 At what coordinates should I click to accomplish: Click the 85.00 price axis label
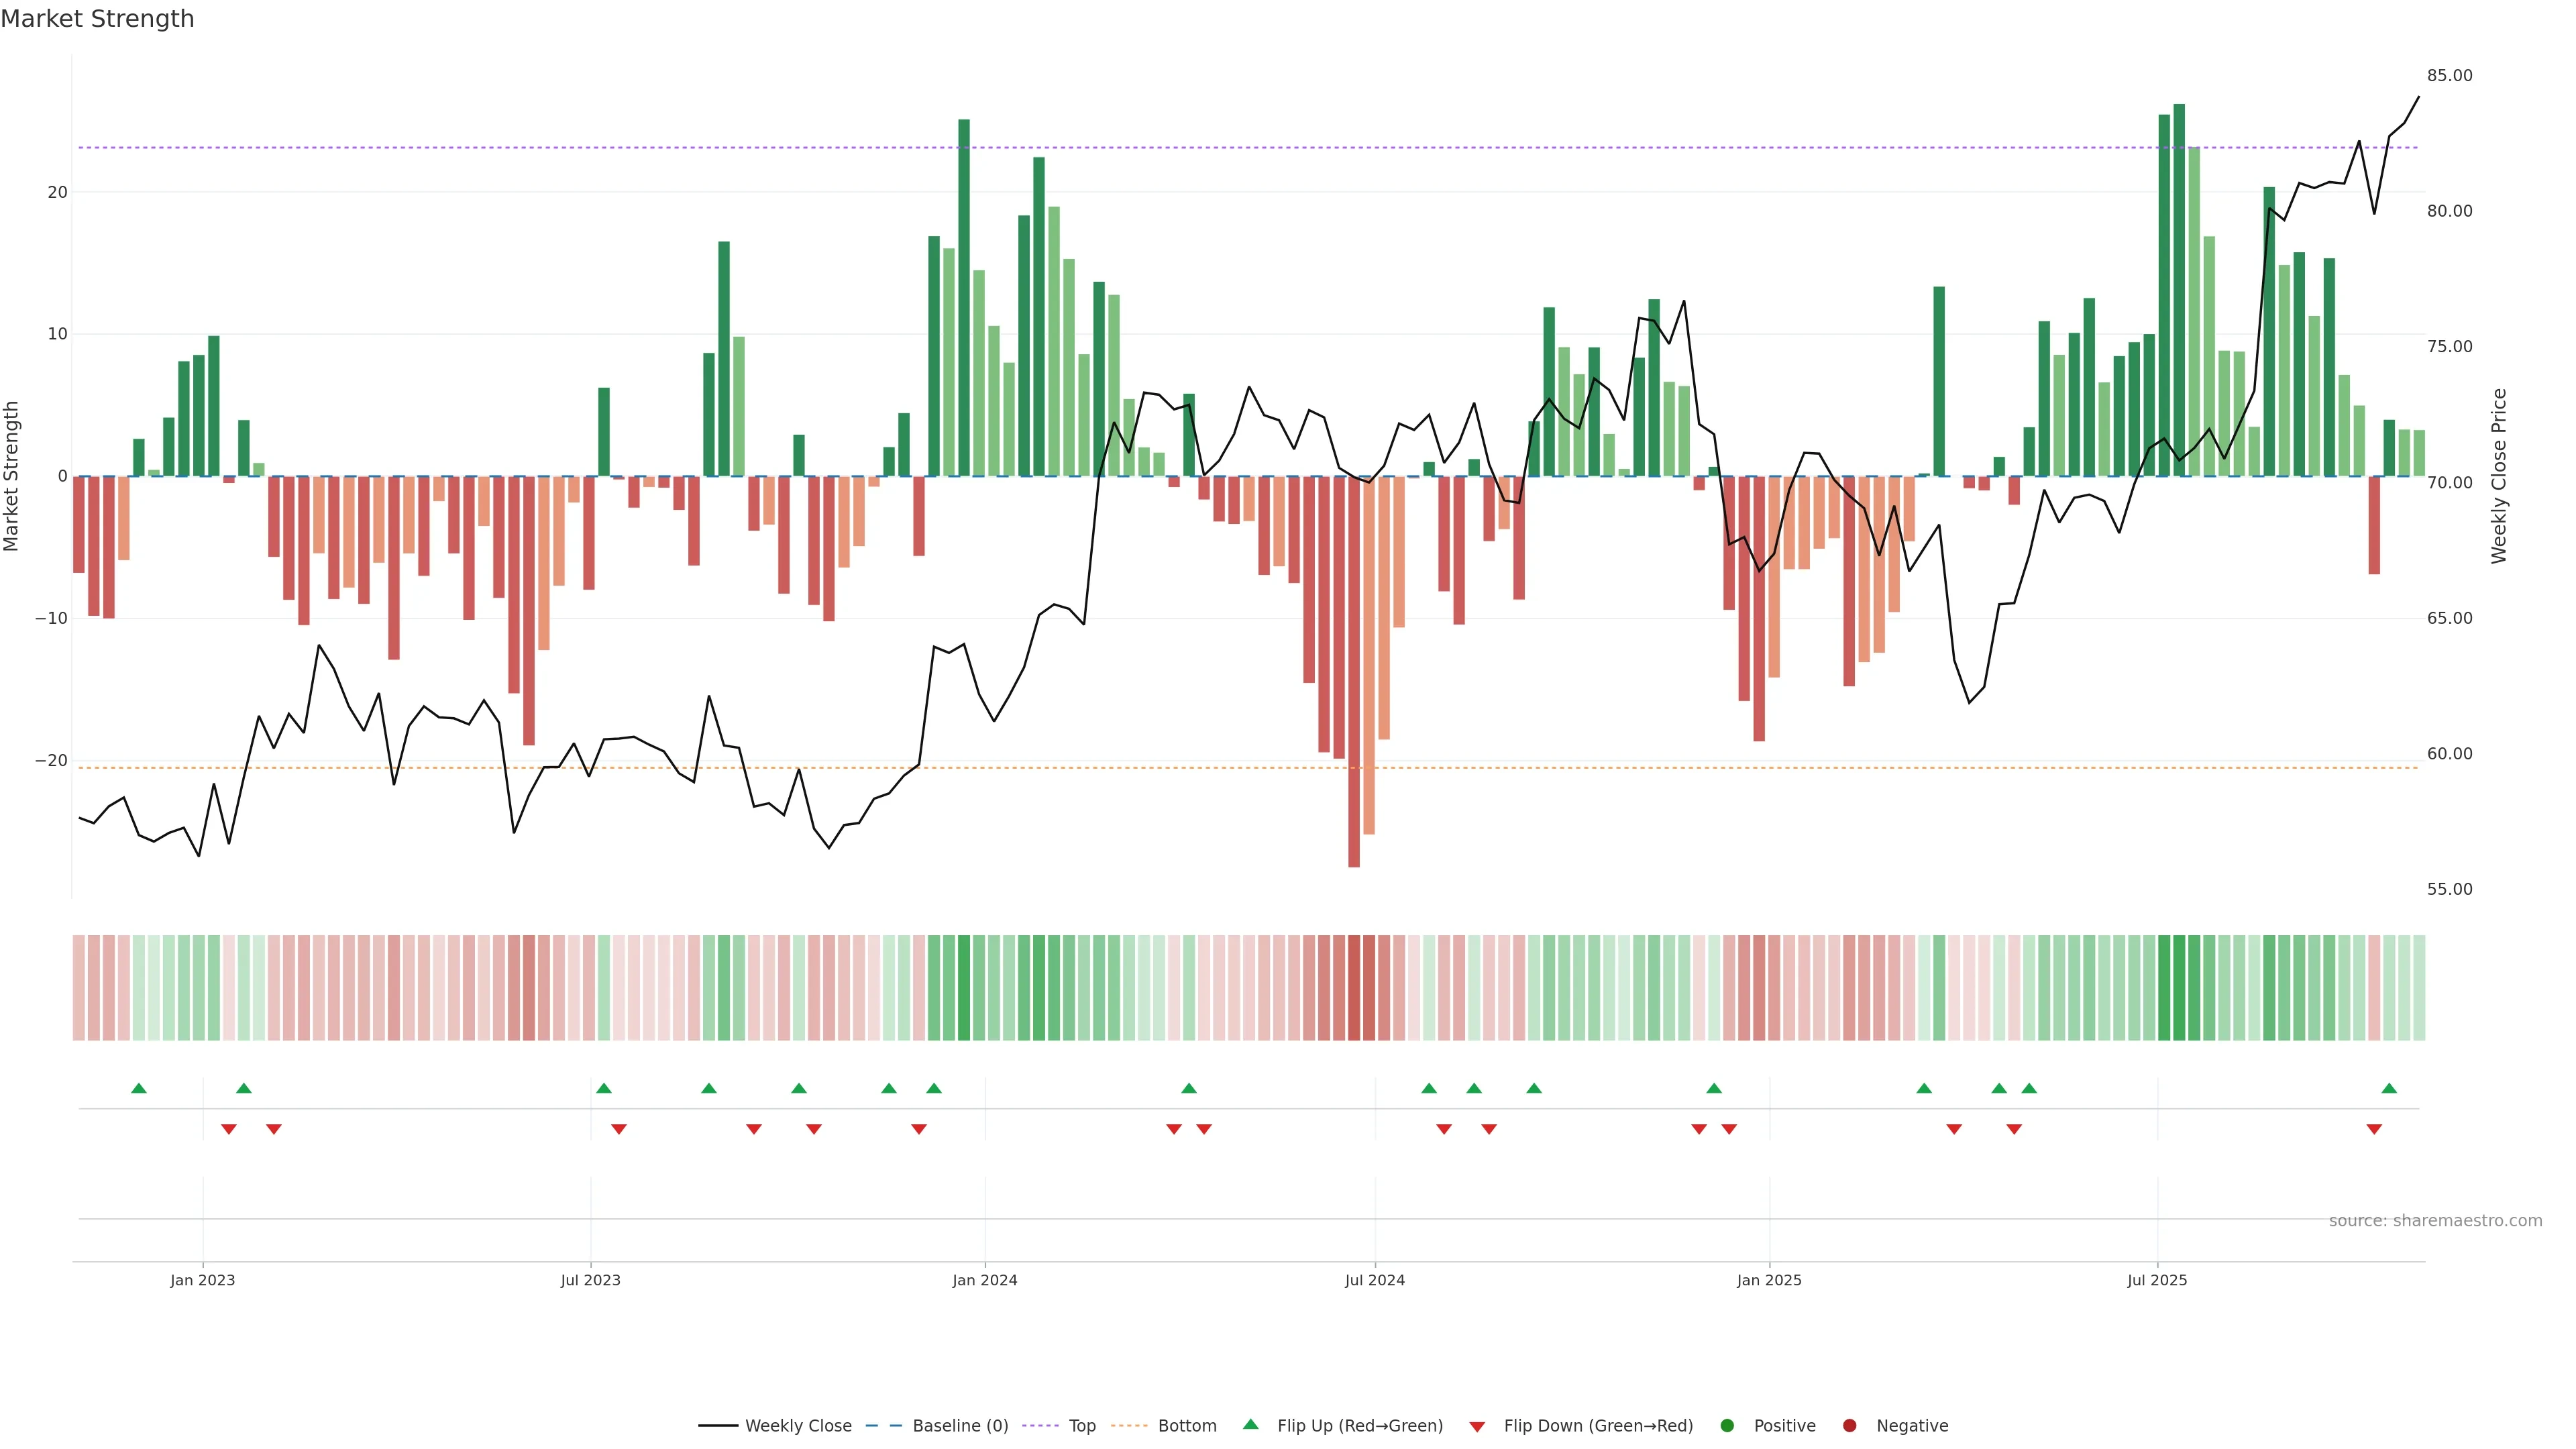pyautogui.click(x=2449, y=76)
